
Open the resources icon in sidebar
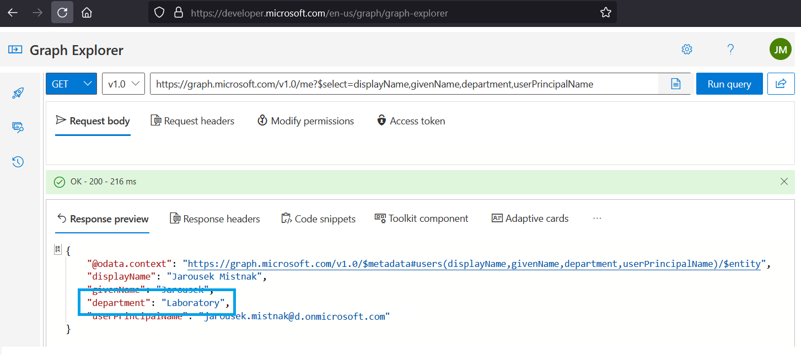[x=18, y=127]
